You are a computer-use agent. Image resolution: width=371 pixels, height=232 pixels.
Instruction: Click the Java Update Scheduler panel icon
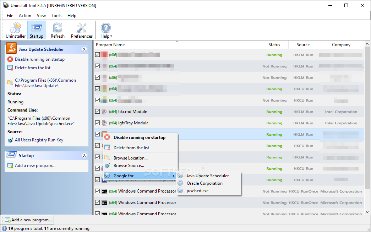[11, 48]
